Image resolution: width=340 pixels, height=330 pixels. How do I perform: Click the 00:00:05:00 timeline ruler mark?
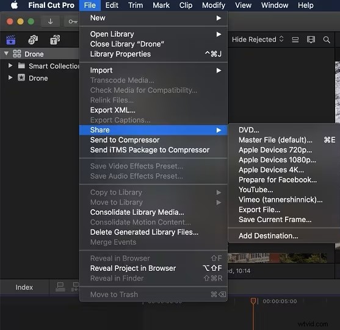click(280, 301)
